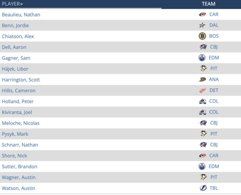
Task: Click the Tampa Bay Lightning logo
Action: tap(202, 188)
